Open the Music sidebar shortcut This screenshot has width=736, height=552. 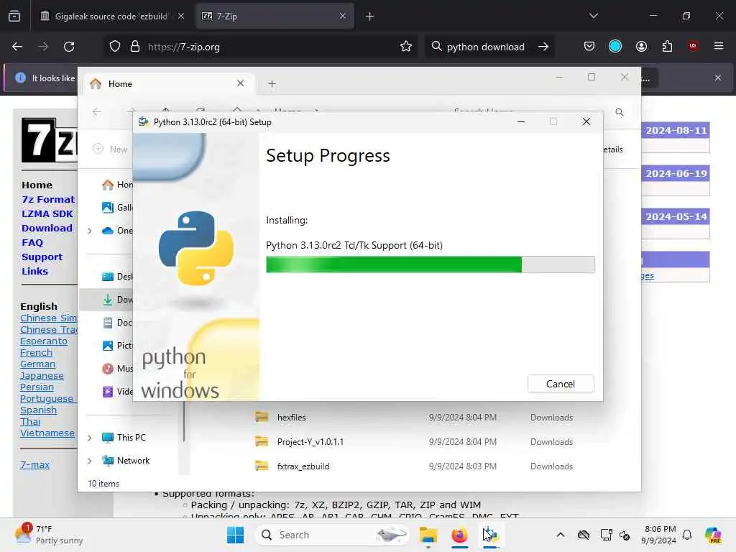[x=117, y=369]
